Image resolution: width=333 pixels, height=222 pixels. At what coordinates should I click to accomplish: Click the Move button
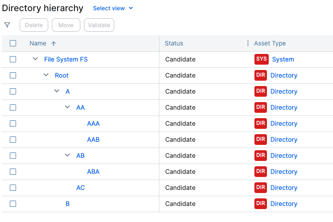(66, 25)
